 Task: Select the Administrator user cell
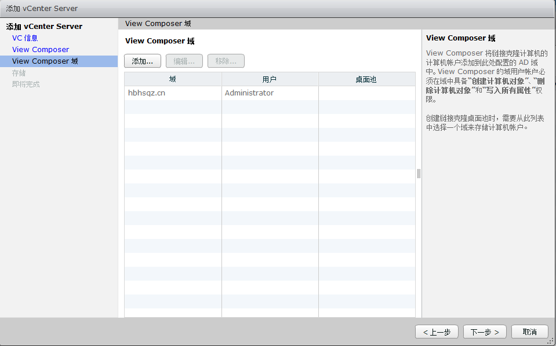[x=270, y=93]
